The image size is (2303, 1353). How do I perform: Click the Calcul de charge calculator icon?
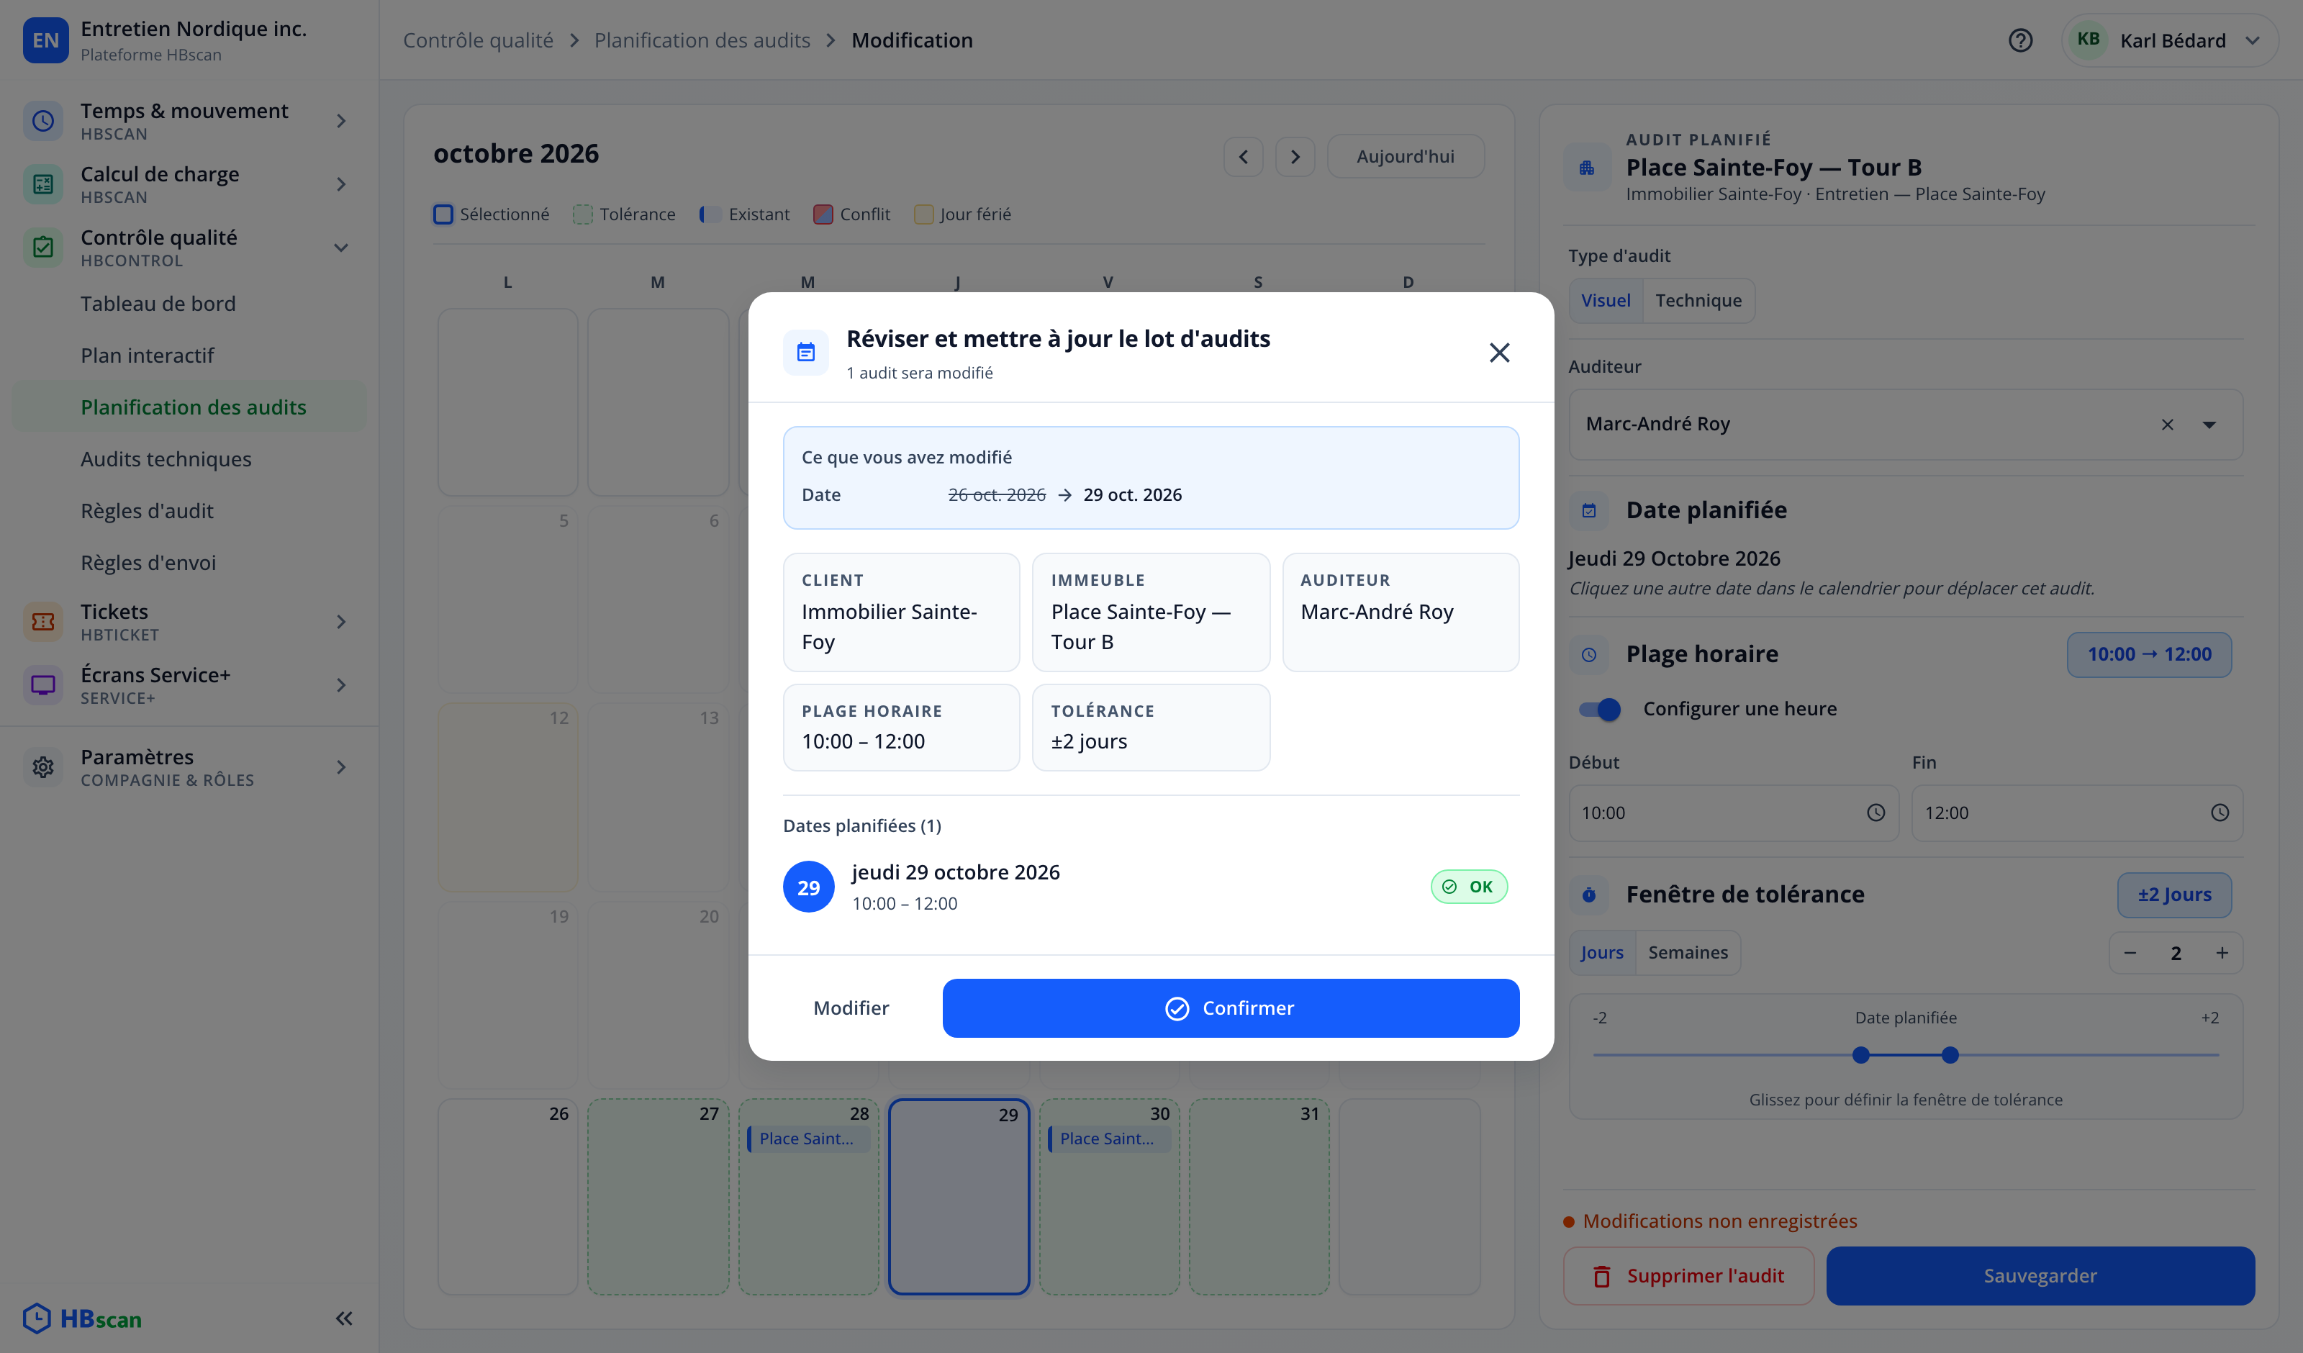point(43,184)
